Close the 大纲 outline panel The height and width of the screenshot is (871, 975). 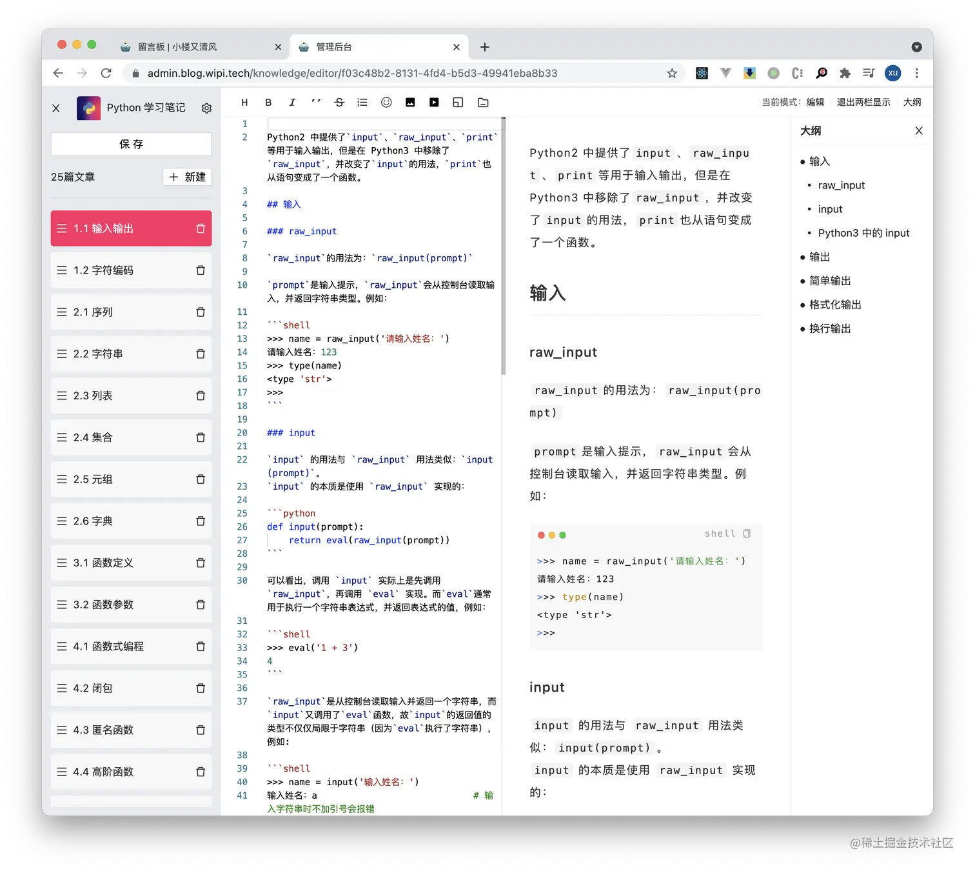tap(919, 131)
